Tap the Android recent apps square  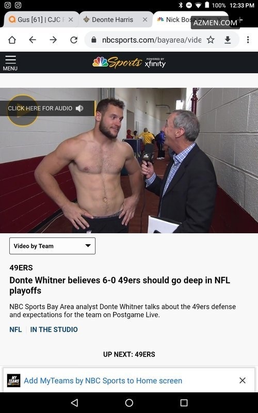coord(184,403)
